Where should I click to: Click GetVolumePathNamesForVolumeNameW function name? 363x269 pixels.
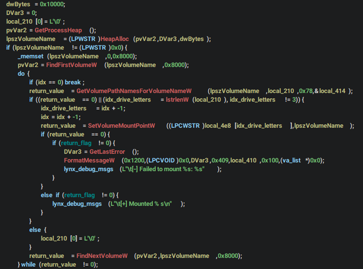tap(134, 91)
